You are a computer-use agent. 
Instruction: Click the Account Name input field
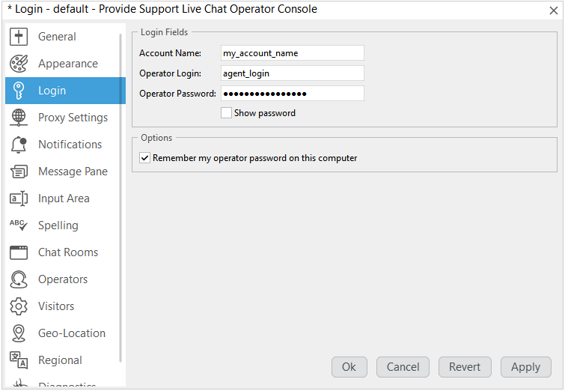click(293, 53)
